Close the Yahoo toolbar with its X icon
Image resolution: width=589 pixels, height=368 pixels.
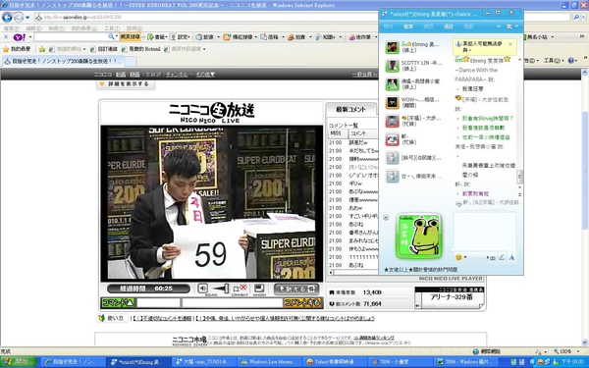click(6, 37)
